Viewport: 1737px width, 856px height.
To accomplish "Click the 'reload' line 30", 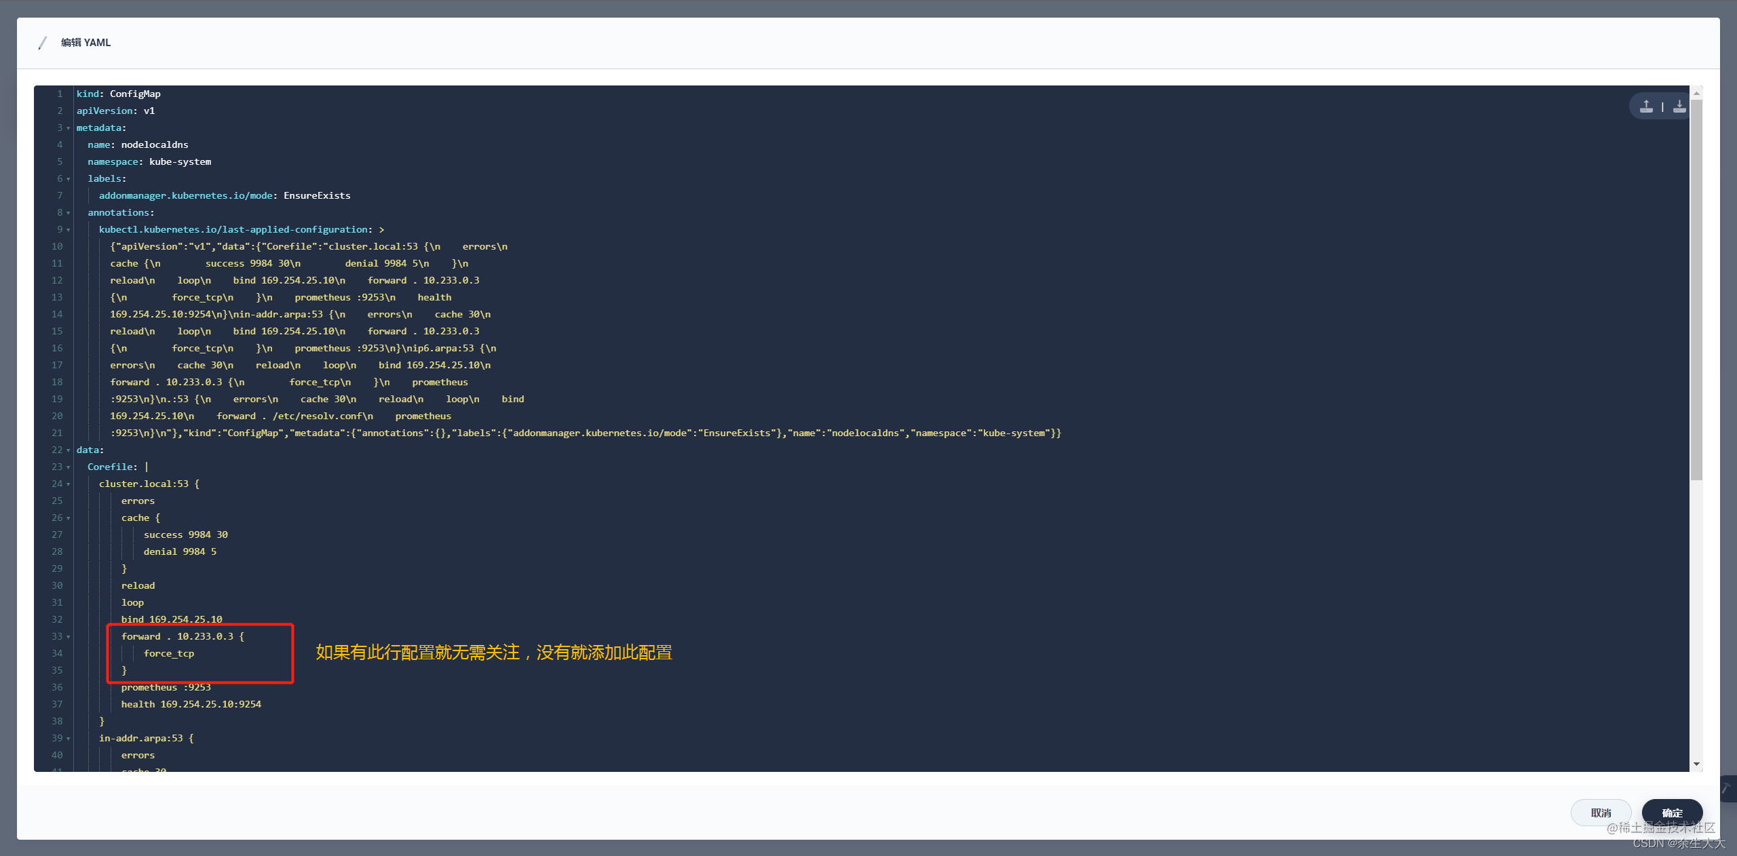I will (138, 585).
